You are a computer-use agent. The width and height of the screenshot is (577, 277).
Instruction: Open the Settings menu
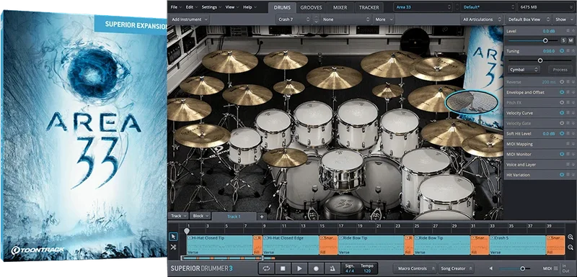pos(211,7)
